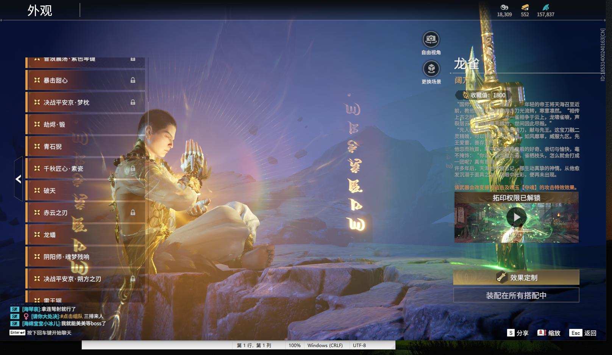Select 阴阳师·魂梦残响 list entry
Viewport: 612px width, 355px height.
tap(85, 256)
